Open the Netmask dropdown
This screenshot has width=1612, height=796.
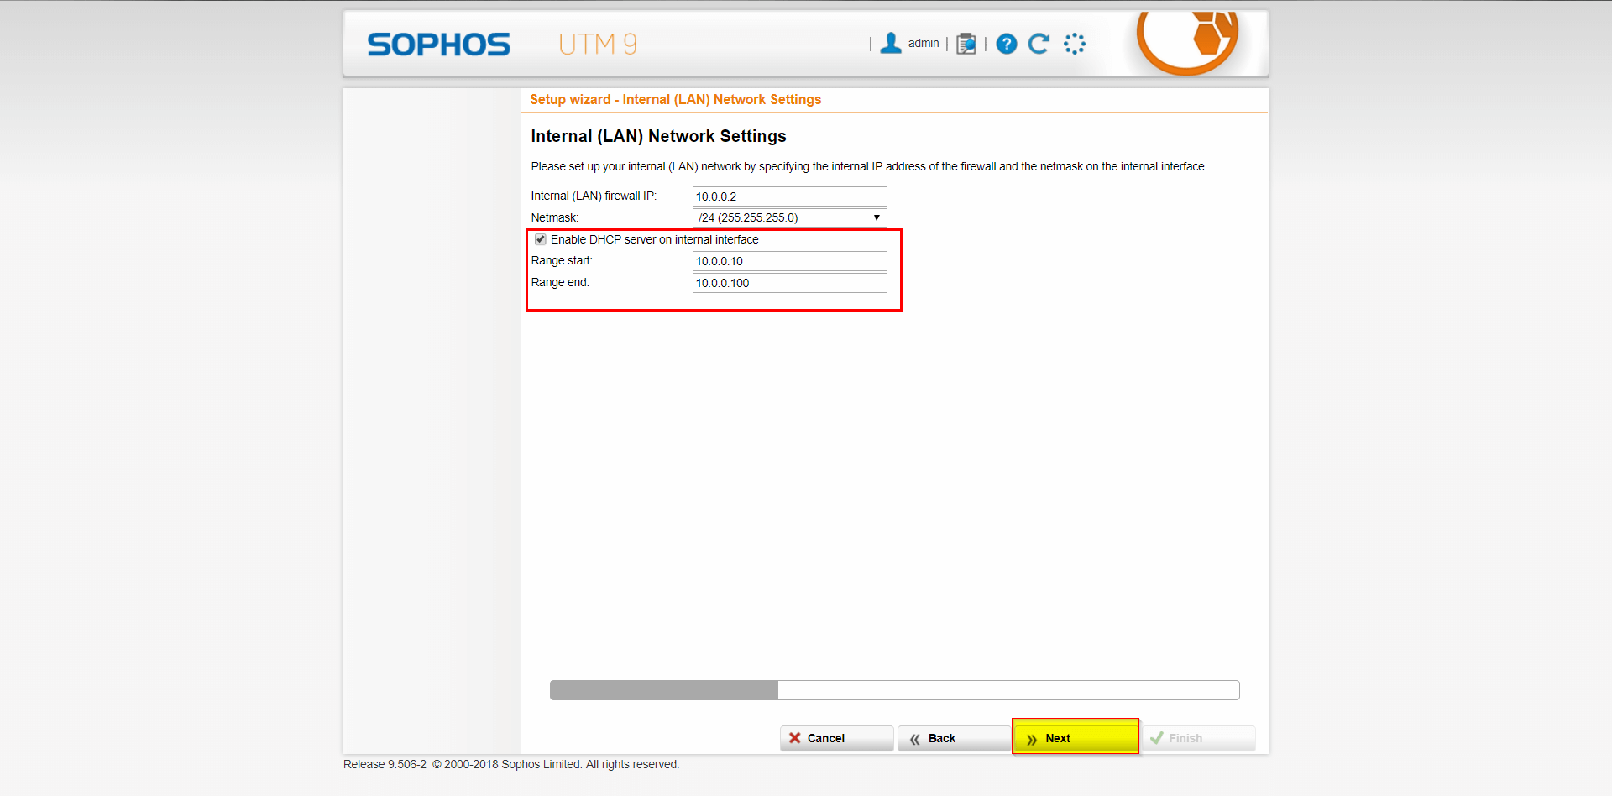(789, 217)
